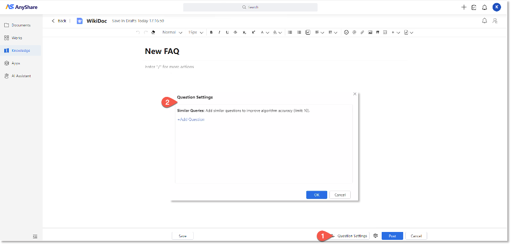
Task: Click the Search field at top
Action: pyautogui.click(x=250, y=7)
